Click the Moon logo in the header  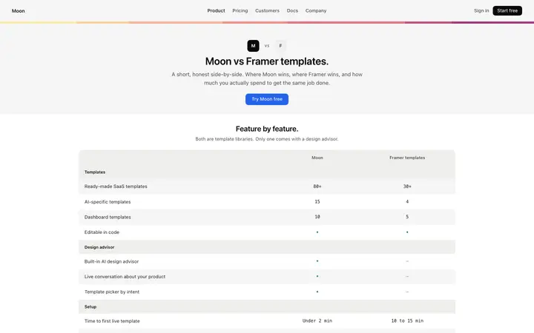point(18,11)
